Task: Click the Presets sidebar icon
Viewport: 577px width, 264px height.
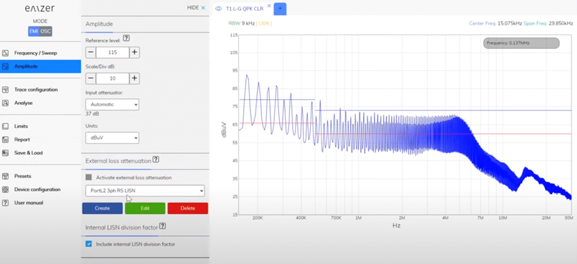Action: (5, 176)
